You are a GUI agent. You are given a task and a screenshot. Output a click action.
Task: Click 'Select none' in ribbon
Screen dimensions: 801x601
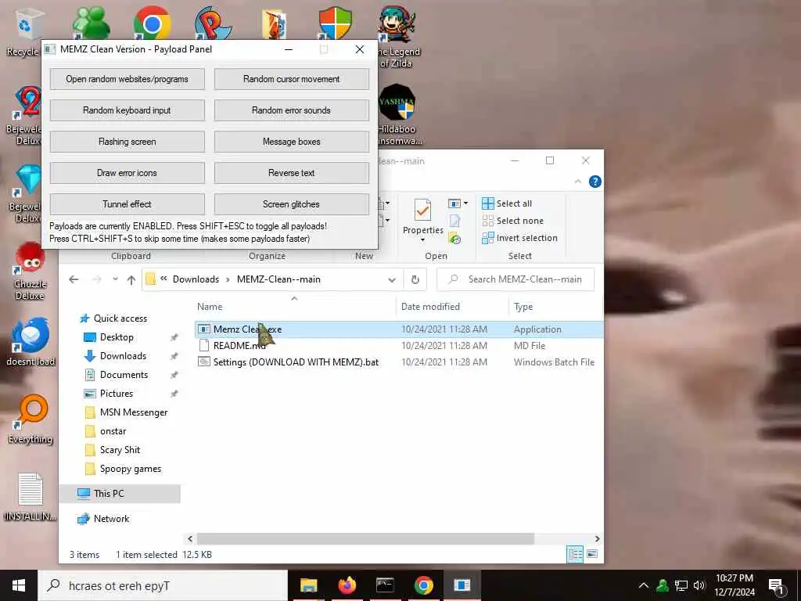pos(513,221)
